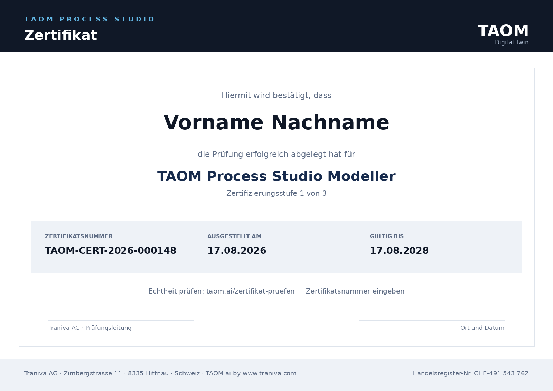
Task: Select 'Hiermit wird bestätigt, dass' line
Action: click(x=276, y=96)
